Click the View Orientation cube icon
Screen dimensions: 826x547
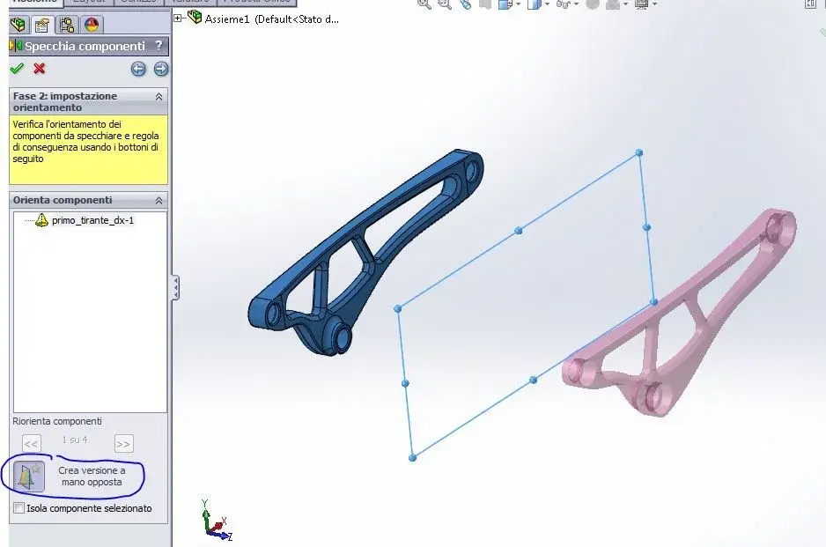(505, 4)
